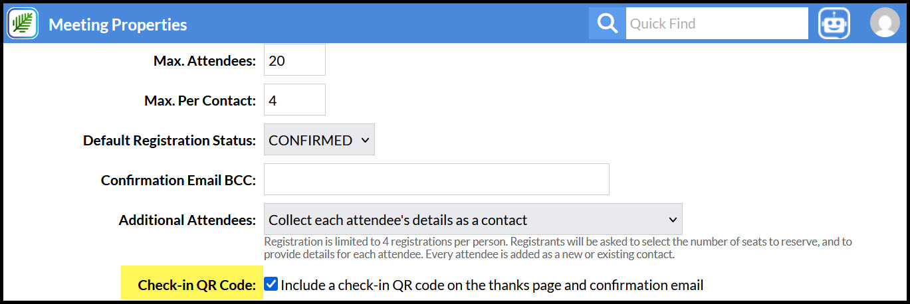
Task: Open the user profile avatar
Action: (x=885, y=23)
